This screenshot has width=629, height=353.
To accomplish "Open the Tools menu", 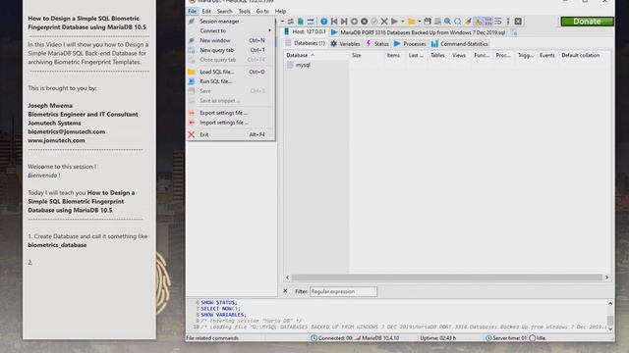I will click(244, 11).
